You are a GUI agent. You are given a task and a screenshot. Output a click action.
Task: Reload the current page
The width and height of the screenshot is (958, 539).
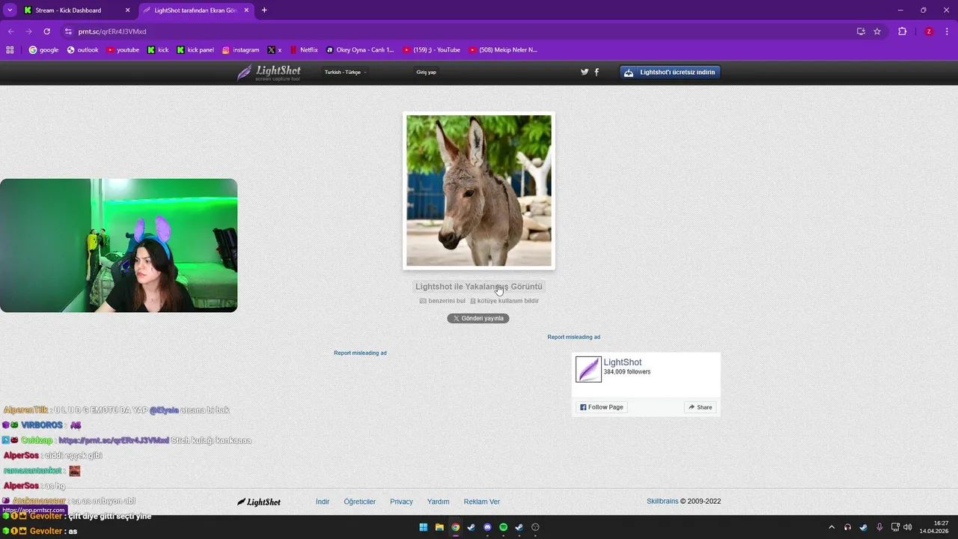click(x=46, y=31)
